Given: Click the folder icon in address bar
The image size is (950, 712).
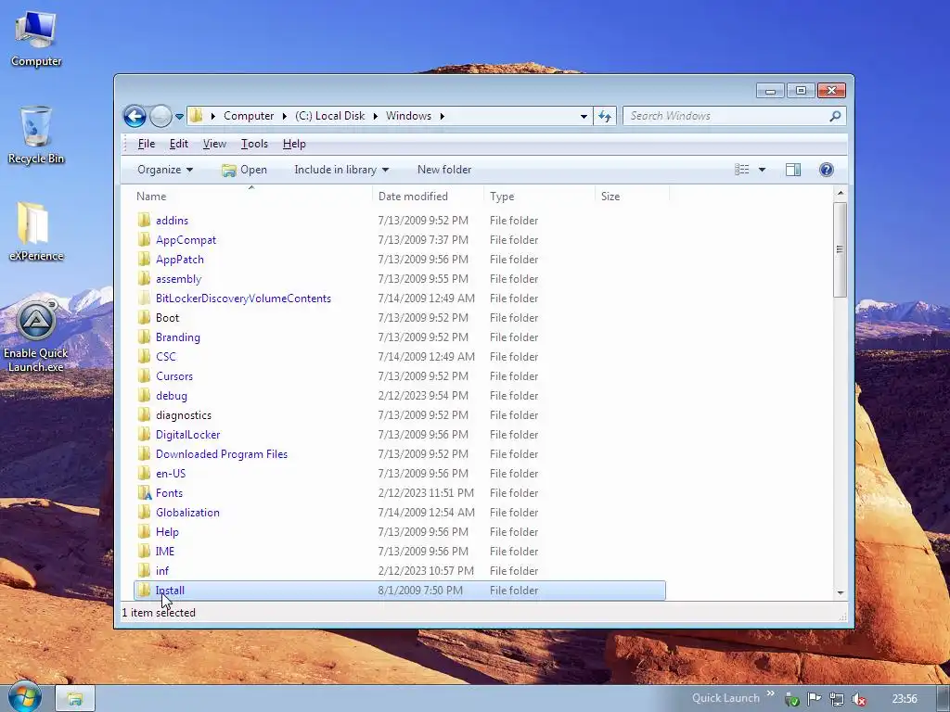Looking at the screenshot, I should (x=196, y=116).
